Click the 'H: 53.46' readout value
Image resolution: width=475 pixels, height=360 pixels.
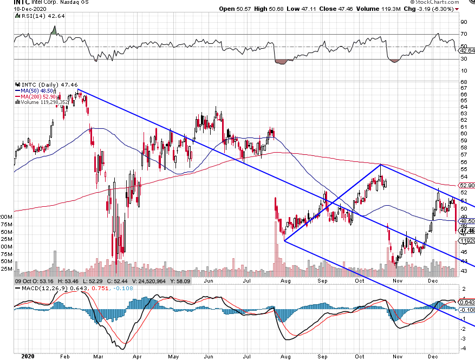tap(68, 282)
